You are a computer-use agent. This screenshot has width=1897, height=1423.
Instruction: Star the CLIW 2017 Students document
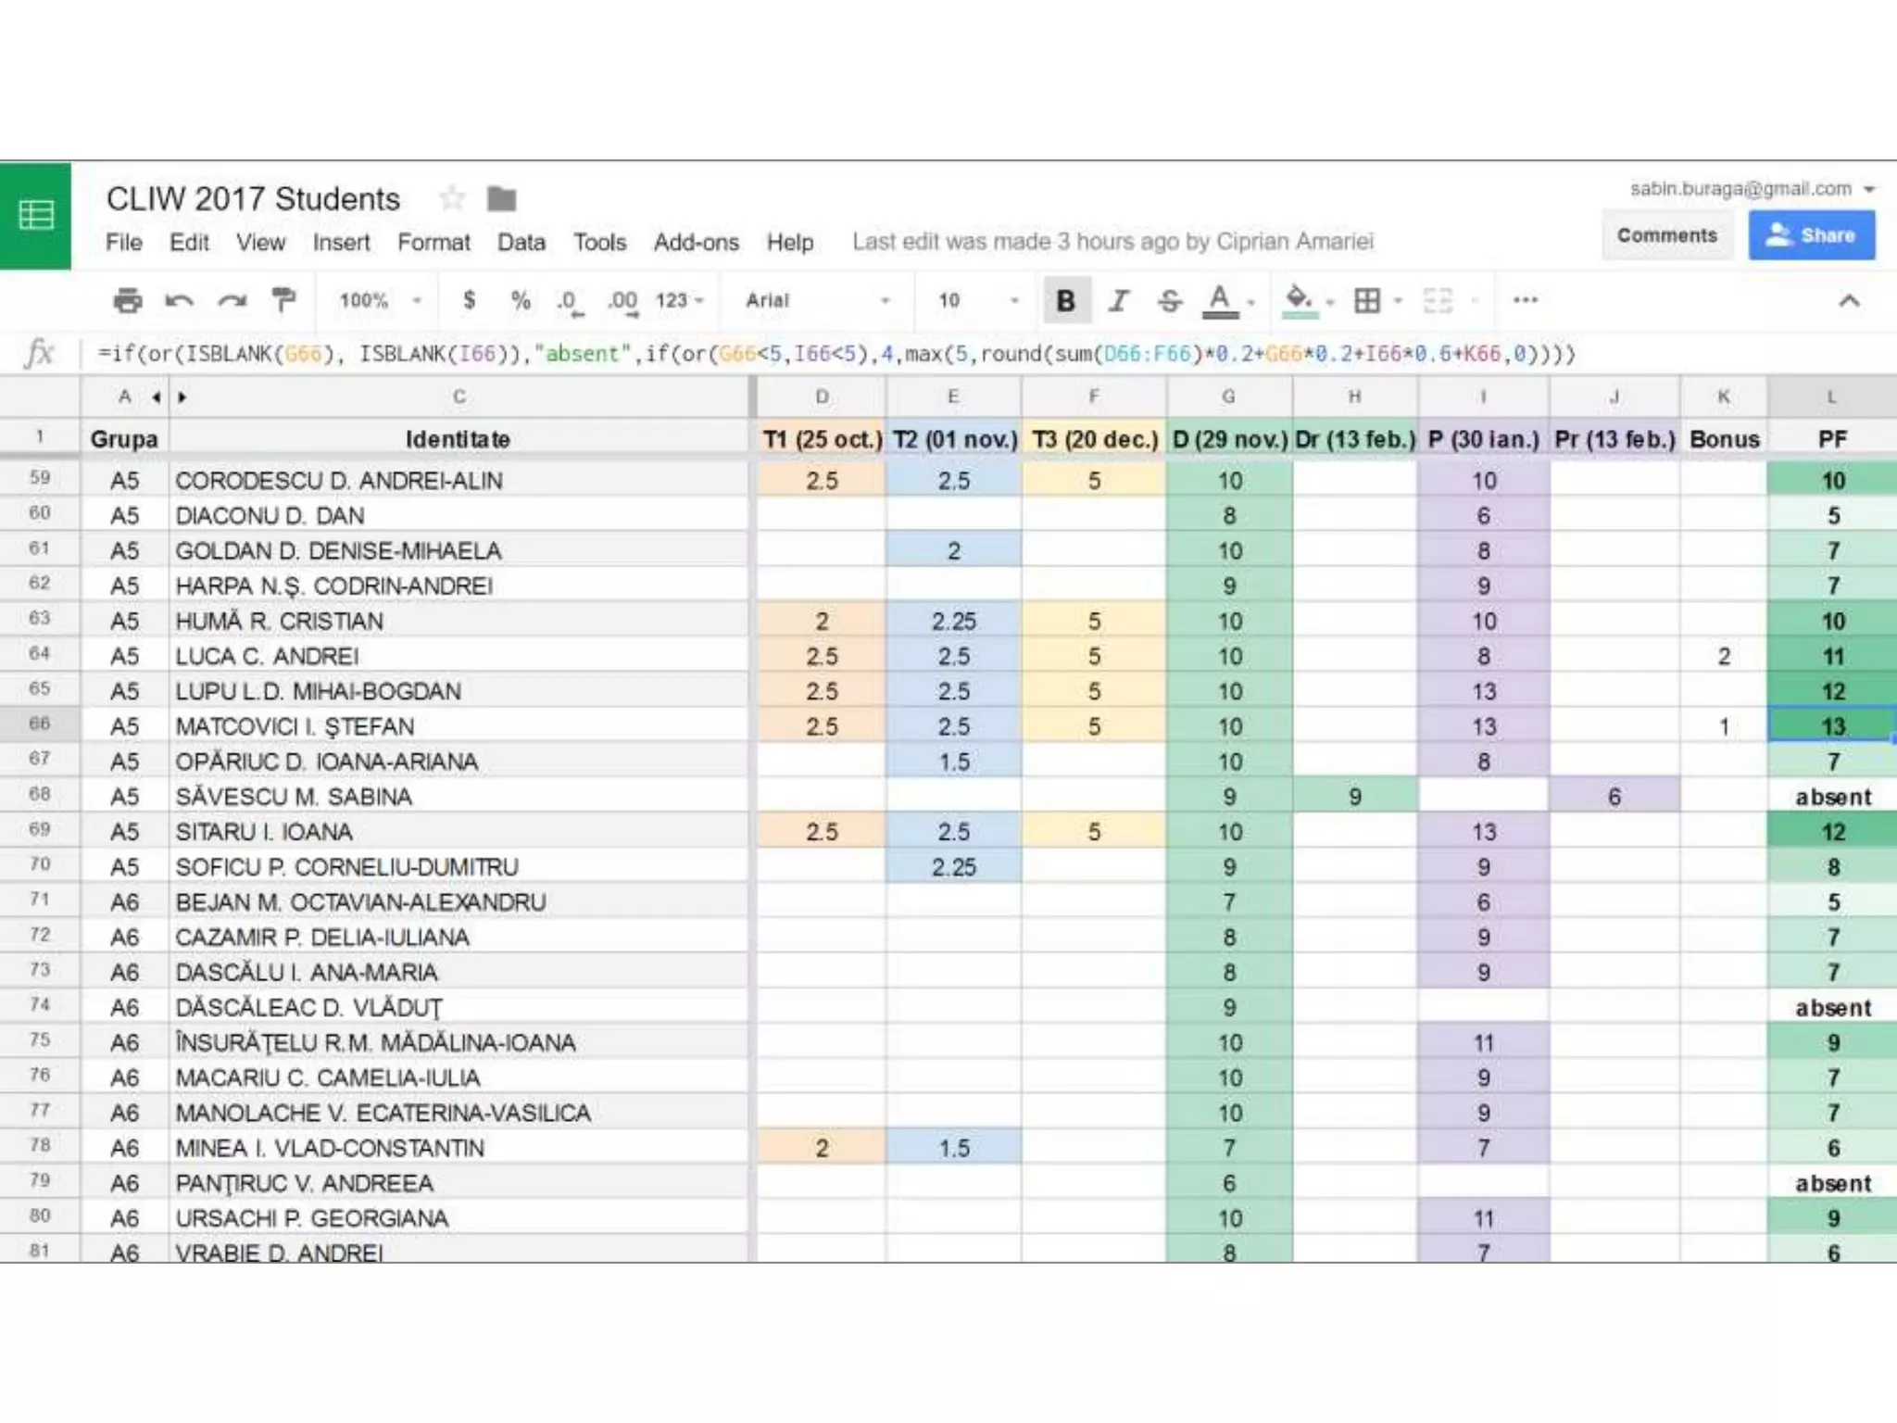coord(452,198)
